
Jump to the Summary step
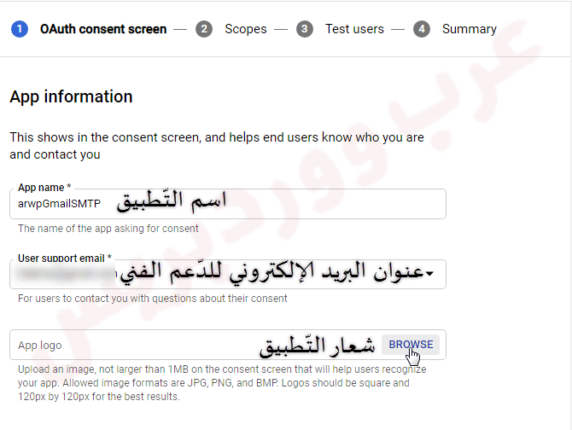[469, 29]
